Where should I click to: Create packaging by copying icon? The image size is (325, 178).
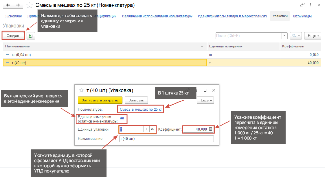pos(30,36)
